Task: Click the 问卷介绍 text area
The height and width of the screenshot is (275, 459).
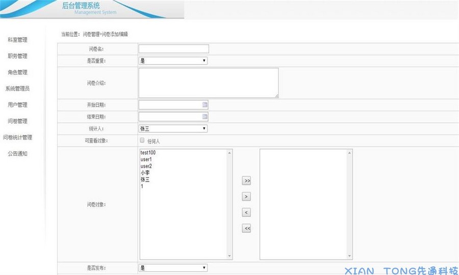Action: (209, 83)
